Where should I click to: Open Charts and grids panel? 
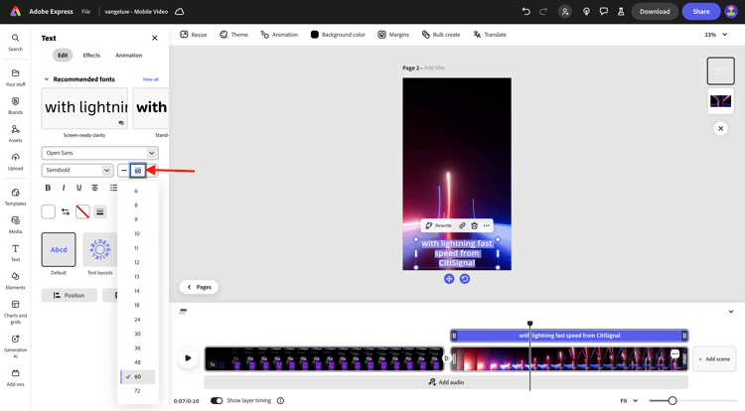click(x=15, y=312)
